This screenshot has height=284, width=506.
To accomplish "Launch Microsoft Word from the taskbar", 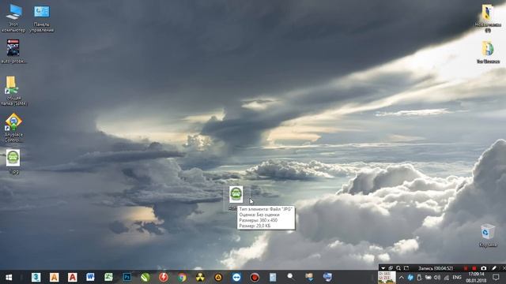I will coord(90,277).
